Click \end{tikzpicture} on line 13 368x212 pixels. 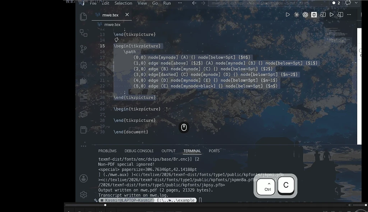pos(135,34)
